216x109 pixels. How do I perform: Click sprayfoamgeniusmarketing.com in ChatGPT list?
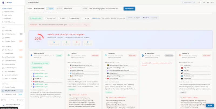point(82,65)
